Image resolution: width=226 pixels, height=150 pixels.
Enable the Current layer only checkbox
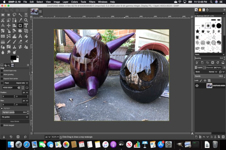coord(2,71)
